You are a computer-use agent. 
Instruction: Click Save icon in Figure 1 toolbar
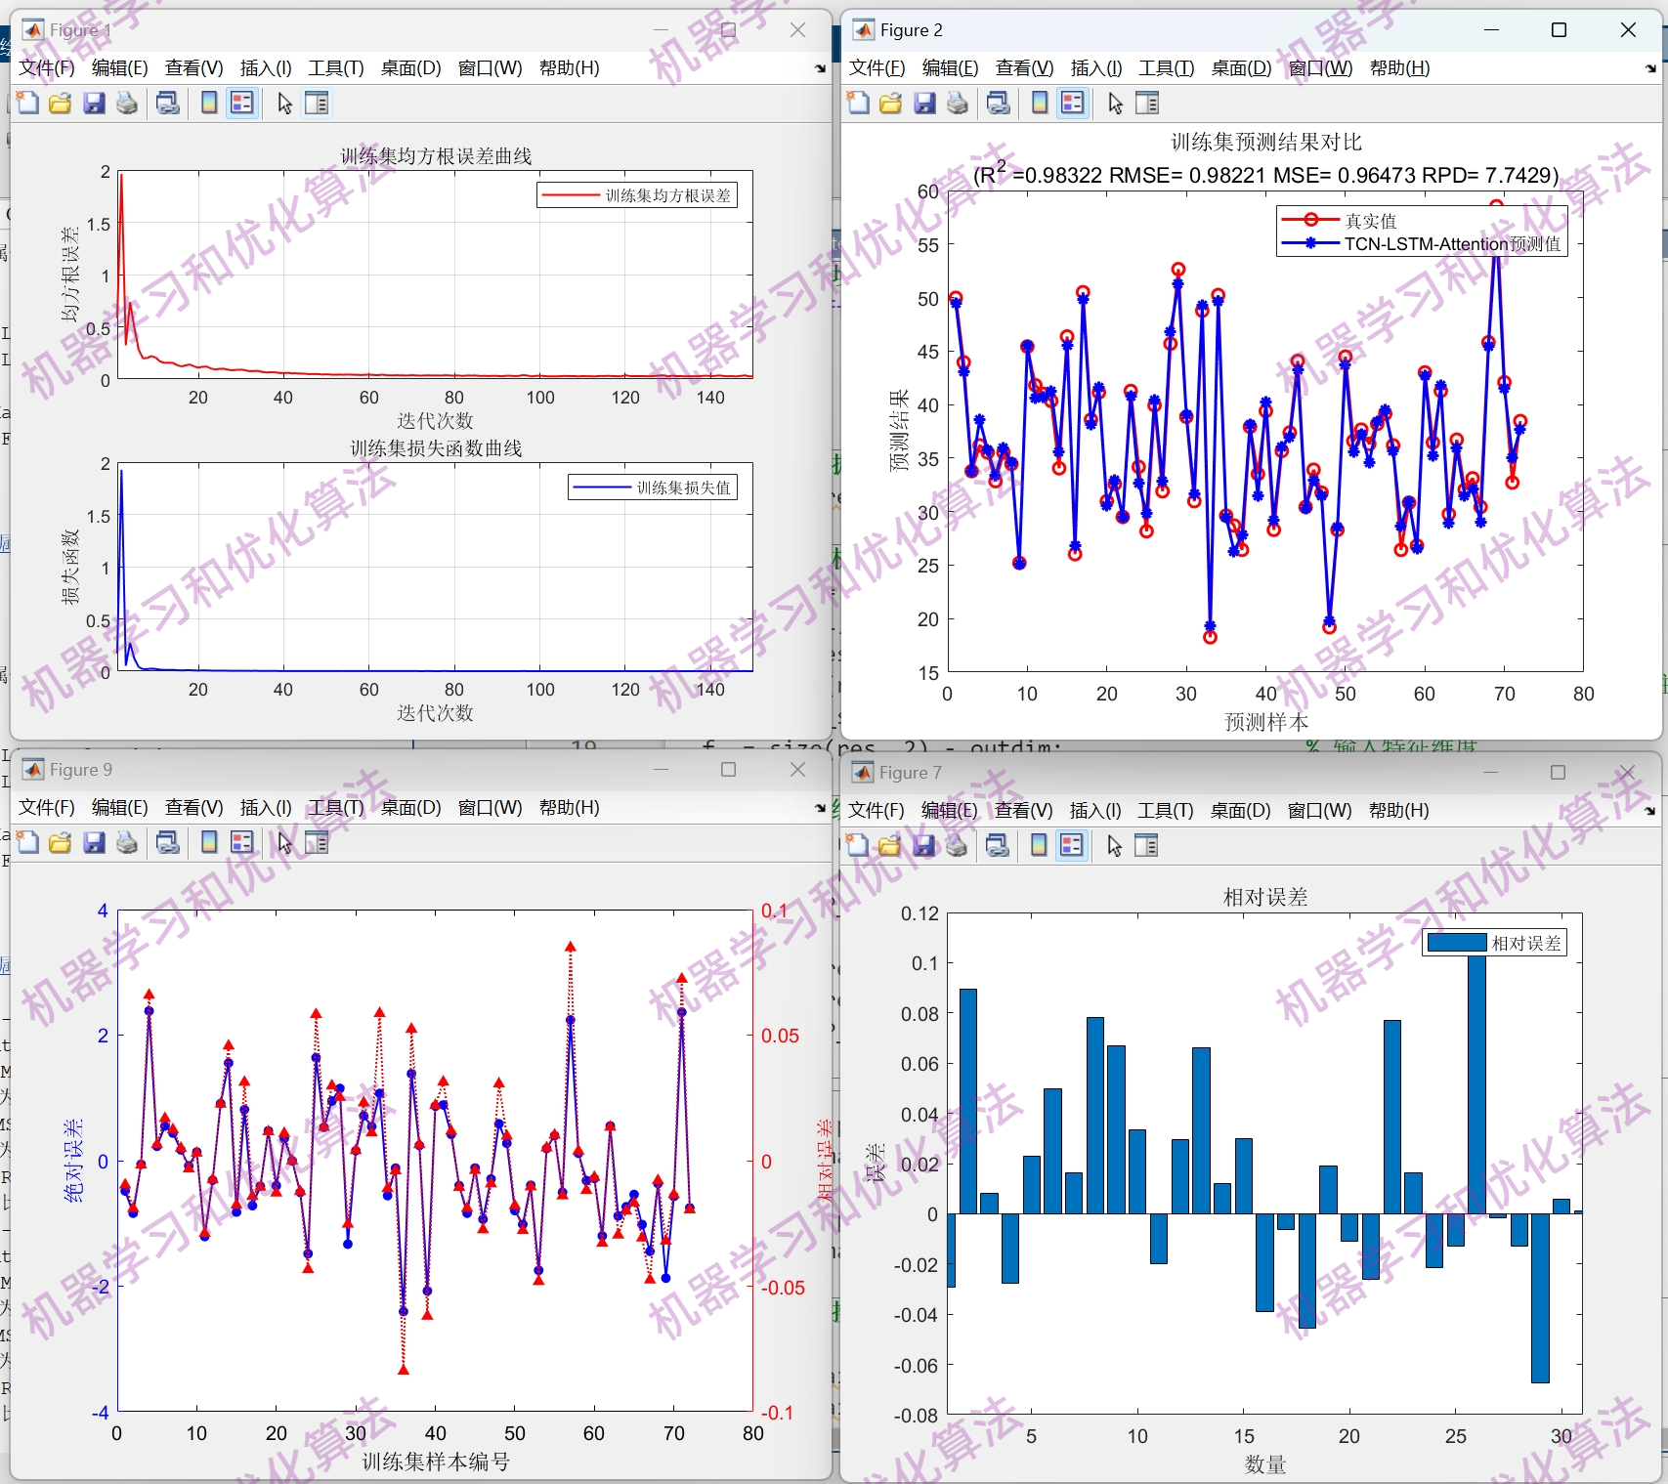pyautogui.click(x=94, y=103)
